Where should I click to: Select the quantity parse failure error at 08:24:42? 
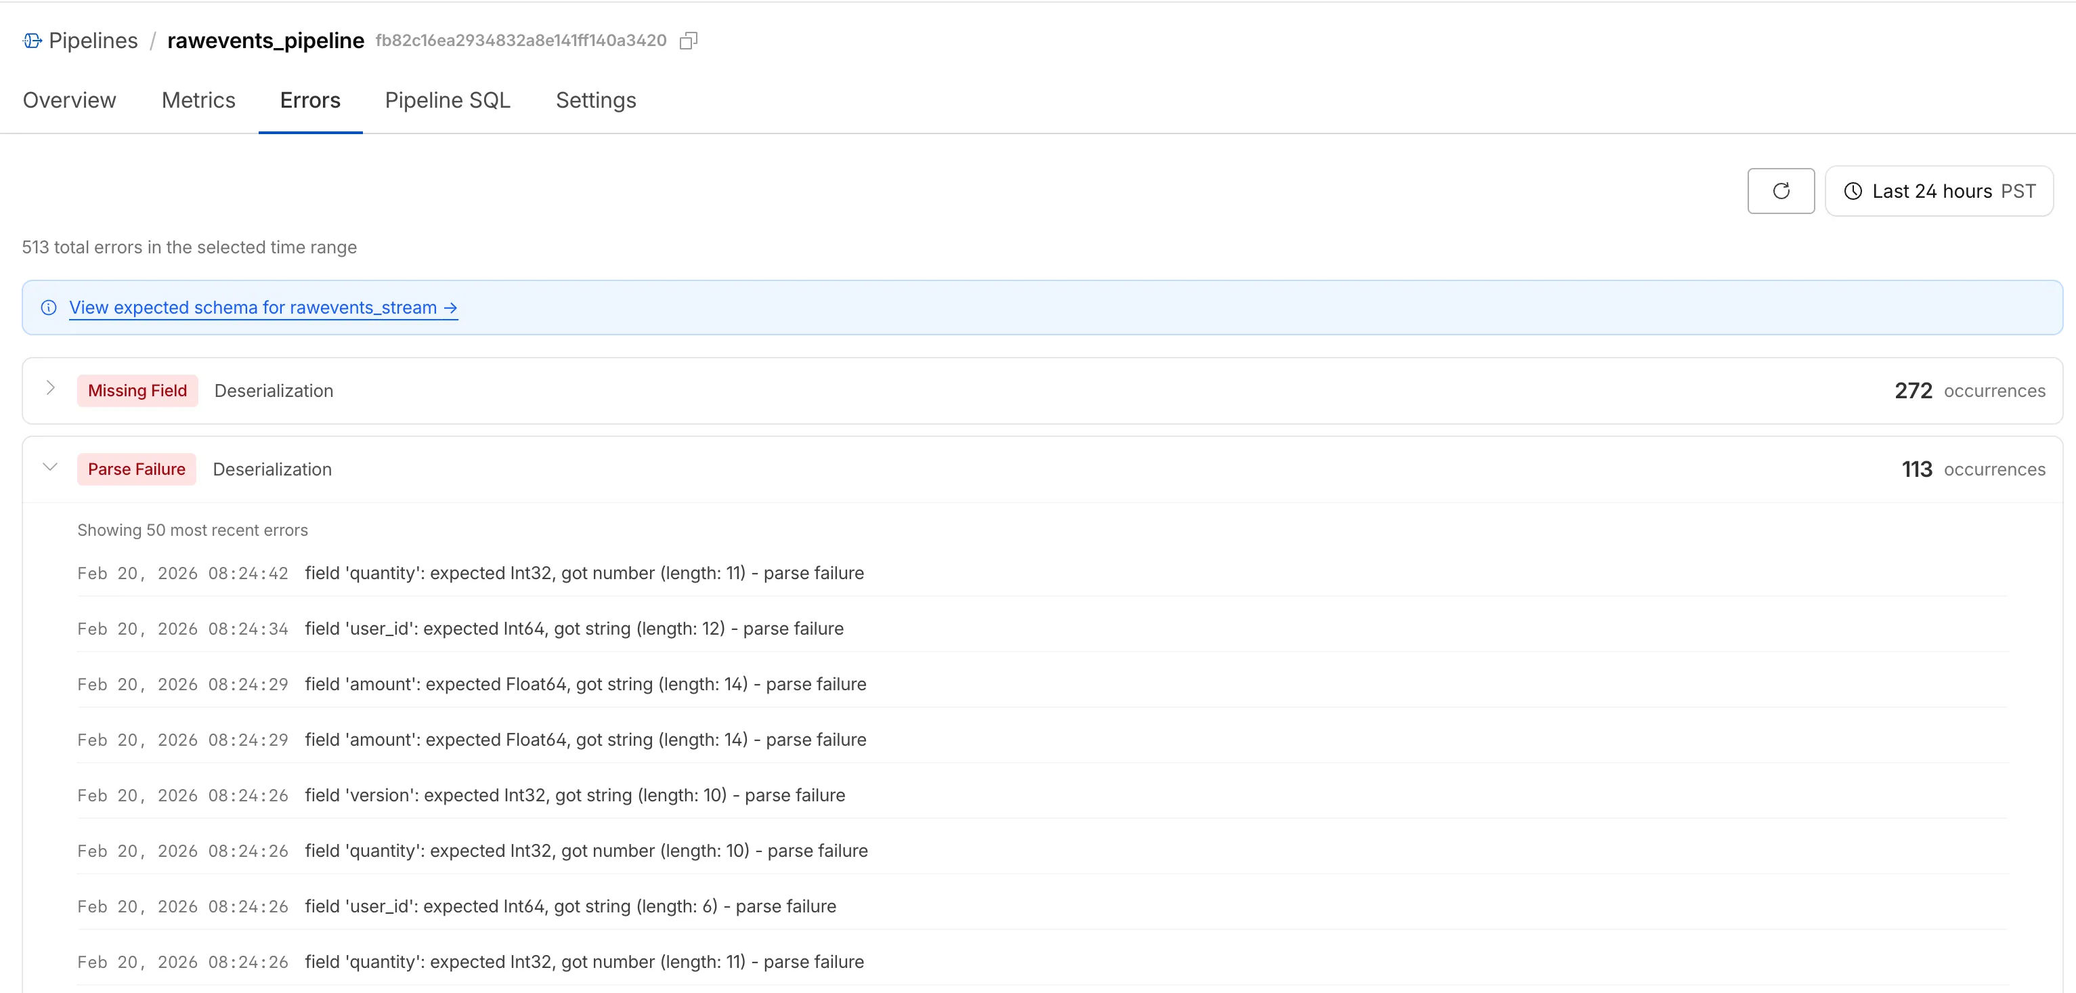pyautogui.click(x=584, y=573)
